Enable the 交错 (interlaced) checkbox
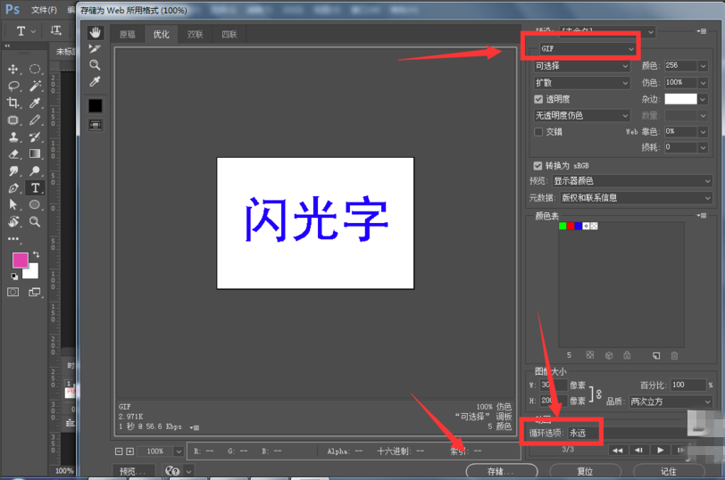Viewport: 725px width, 480px height. (x=538, y=132)
